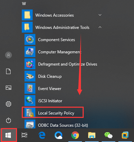Expand Windows Accessories chevron

click(100, 15)
